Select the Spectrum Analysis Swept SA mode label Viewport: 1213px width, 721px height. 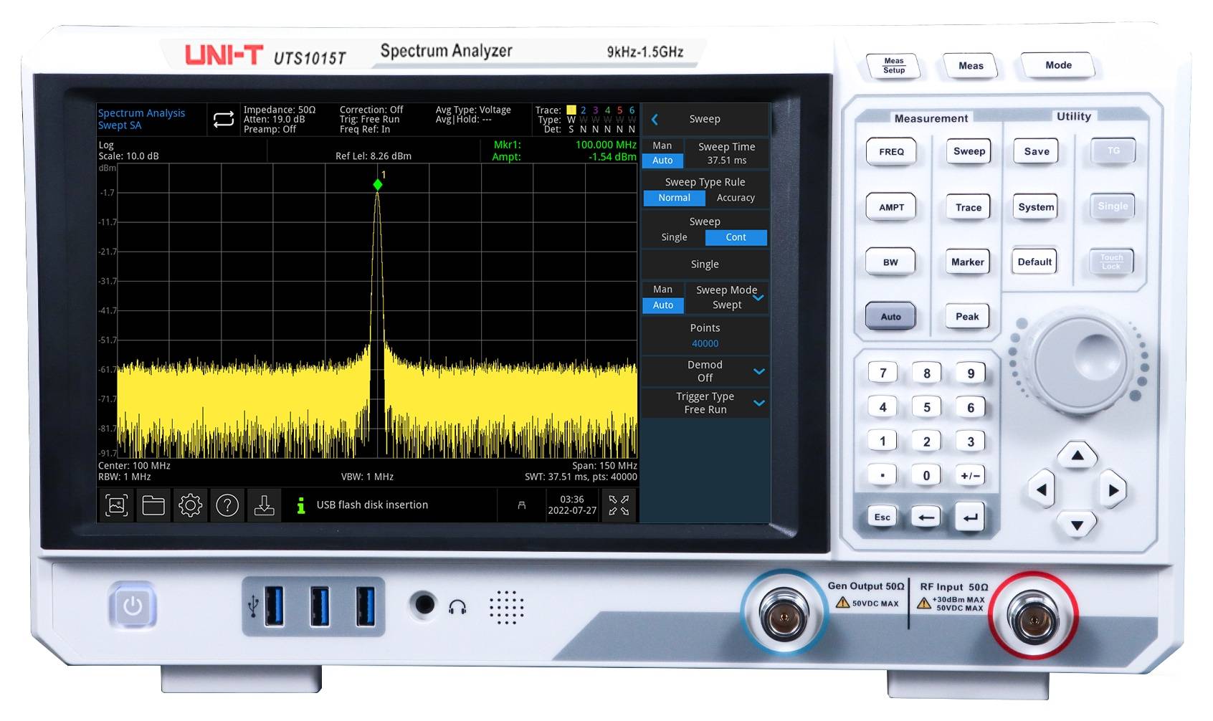[x=142, y=118]
